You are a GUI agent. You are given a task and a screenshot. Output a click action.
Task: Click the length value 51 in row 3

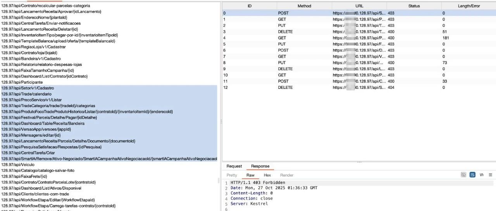point(445,31)
